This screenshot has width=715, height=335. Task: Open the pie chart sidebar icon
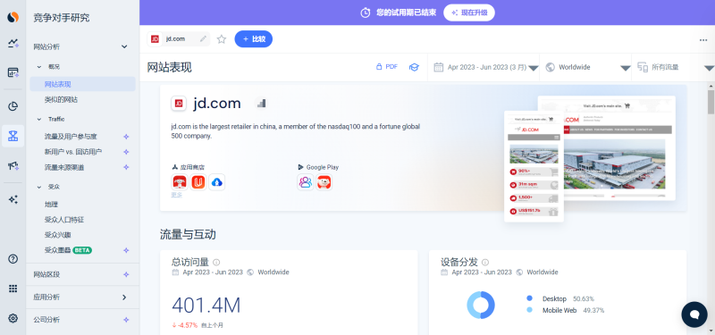click(13, 106)
